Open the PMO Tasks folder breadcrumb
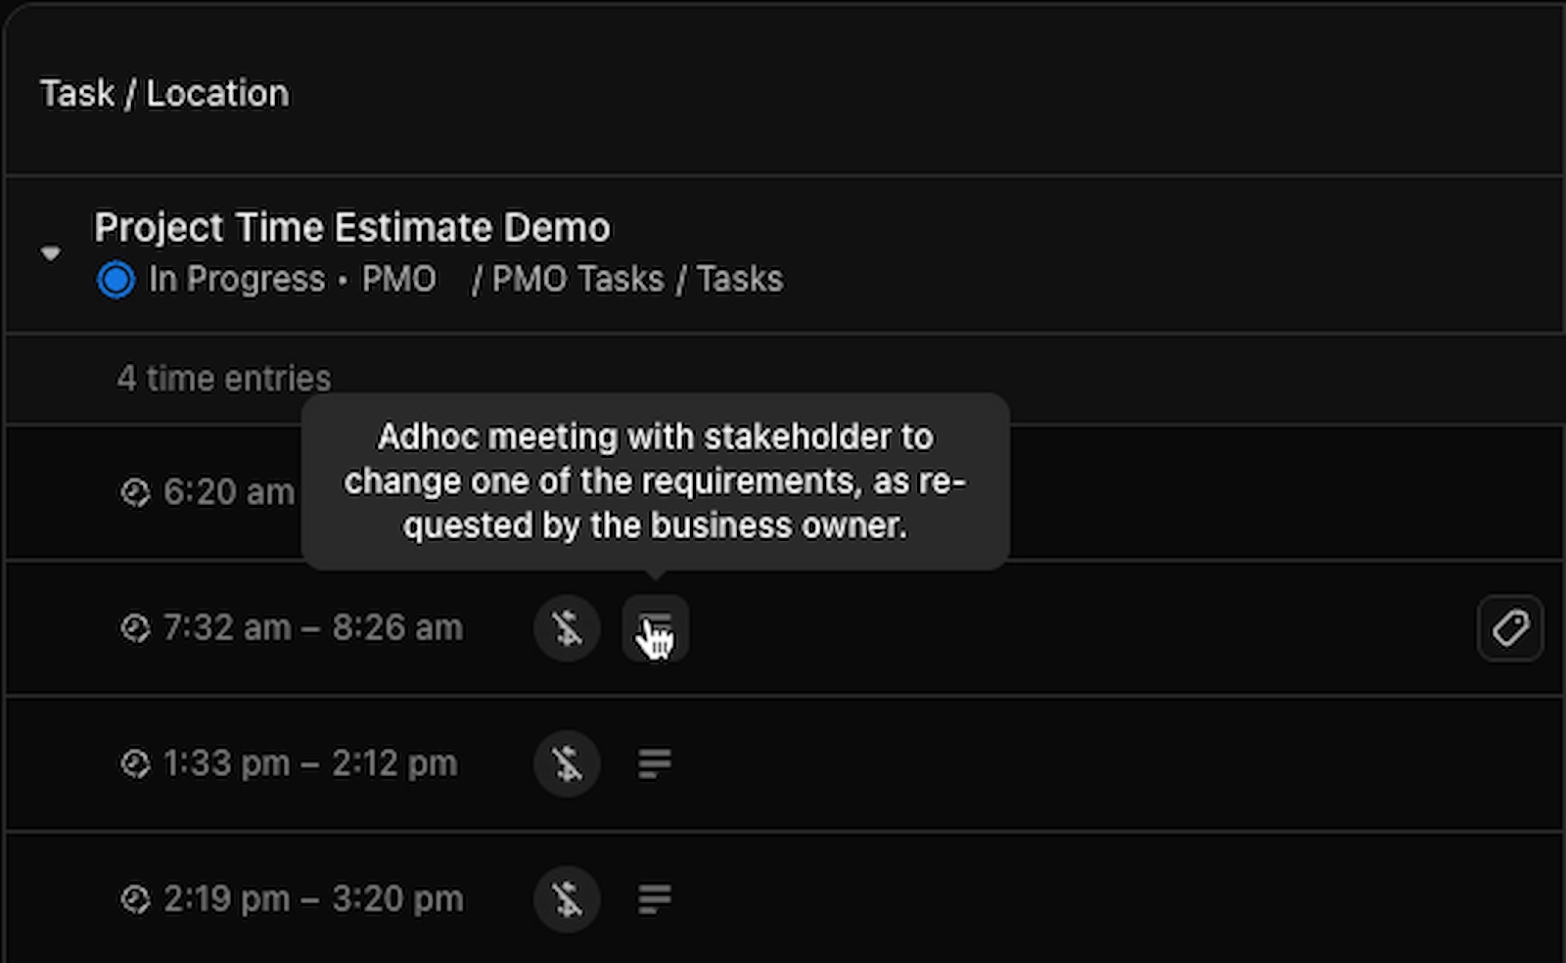Screen dimensions: 1566x963 577,280
